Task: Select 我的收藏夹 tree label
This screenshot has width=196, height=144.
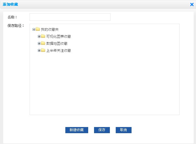Action: (x=50, y=30)
